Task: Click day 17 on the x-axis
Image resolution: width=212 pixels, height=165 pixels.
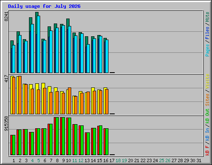Action: click(x=112, y=160)
